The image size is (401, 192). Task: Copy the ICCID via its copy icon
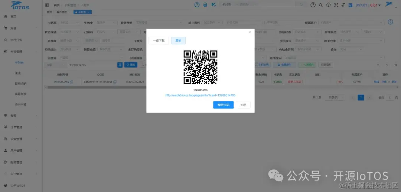pyautogui.click(x=115, y=82)
